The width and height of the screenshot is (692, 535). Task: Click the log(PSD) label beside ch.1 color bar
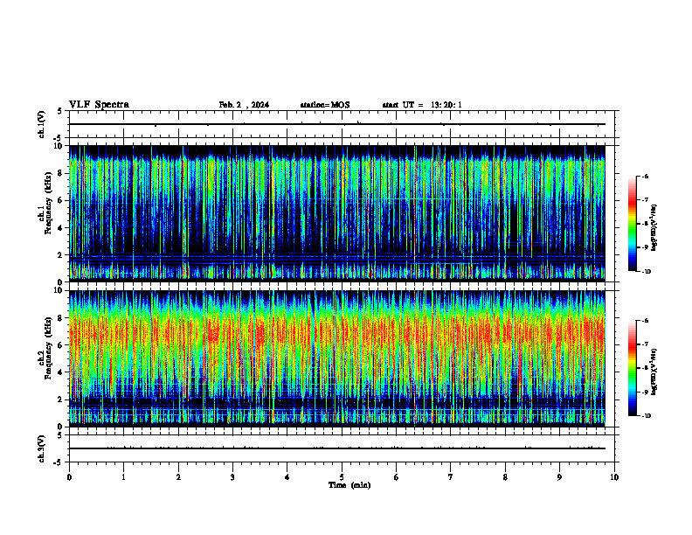654,228
